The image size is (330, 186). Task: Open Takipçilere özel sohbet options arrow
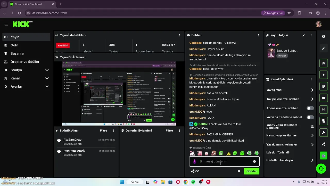[x=312, y=99]
